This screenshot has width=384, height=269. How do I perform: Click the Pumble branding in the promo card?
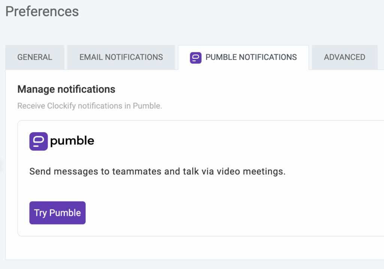tap(61, 141)
